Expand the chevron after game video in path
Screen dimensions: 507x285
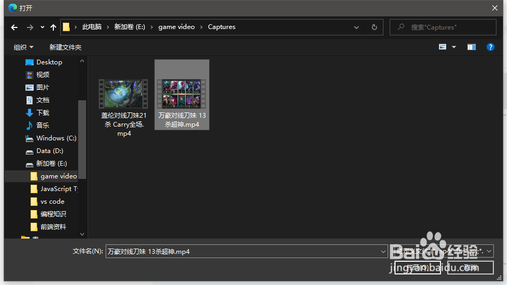tap(201, 27)
